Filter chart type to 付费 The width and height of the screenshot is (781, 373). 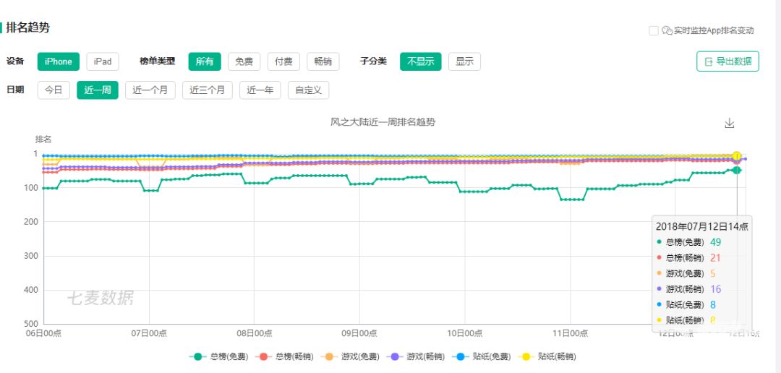point(283,61)
